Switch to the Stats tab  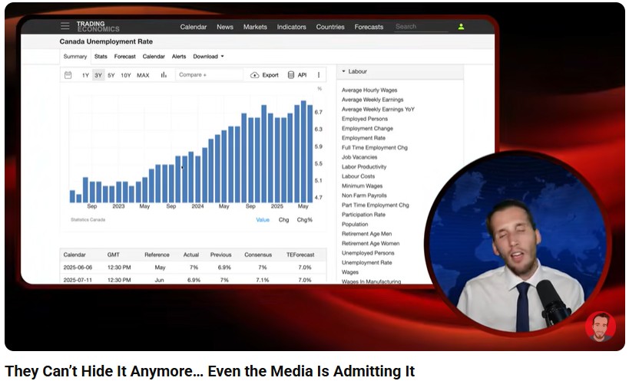[101, 56]
